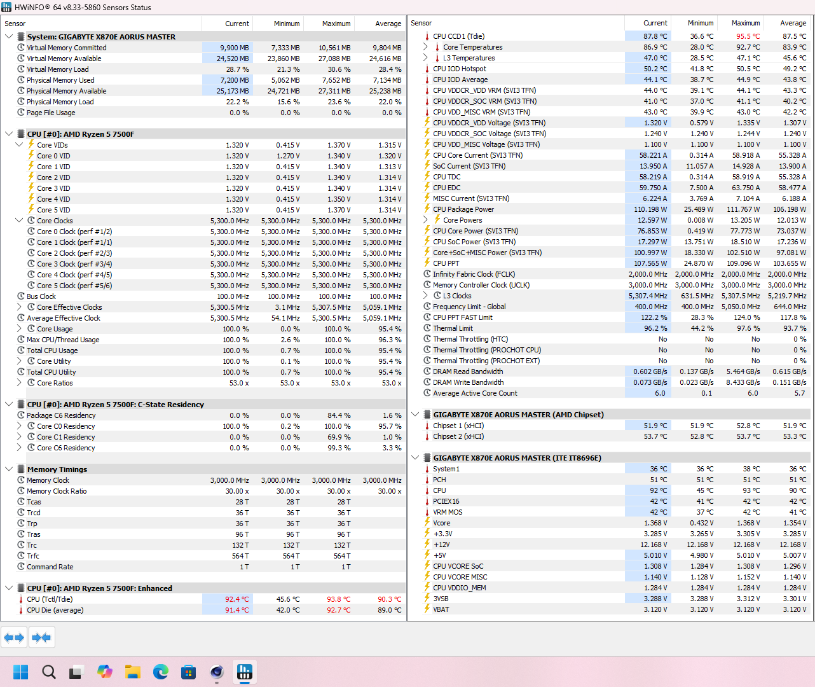The height and width of the screenshot is (687, 815).
Task: Click the lightning icon beside Vcore
Action: coord(427,523)
